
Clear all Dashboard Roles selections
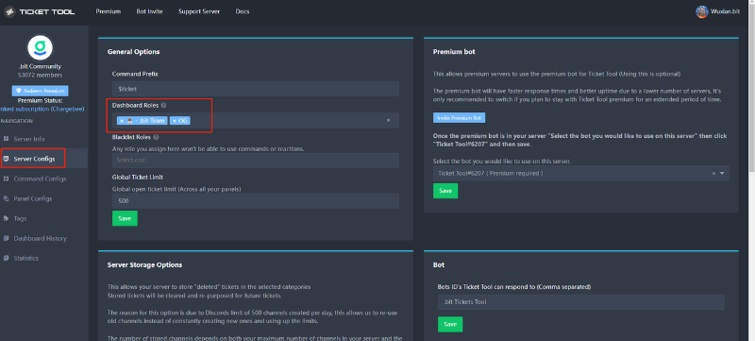point(388,120)
